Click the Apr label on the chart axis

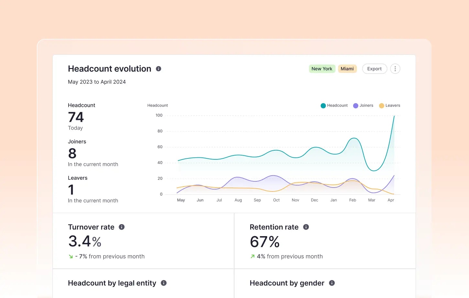[x=391, y=200]
